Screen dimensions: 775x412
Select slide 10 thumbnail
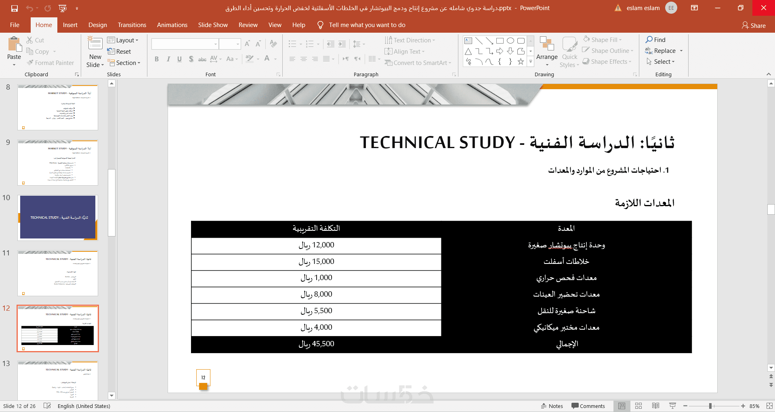coord(58,218)
